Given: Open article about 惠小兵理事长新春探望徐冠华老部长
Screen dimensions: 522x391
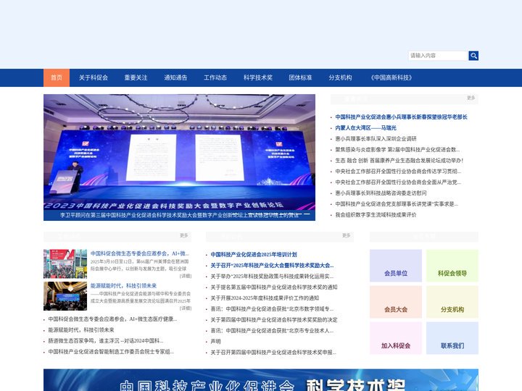Looking at the screenshot, I should click(401, 117).
